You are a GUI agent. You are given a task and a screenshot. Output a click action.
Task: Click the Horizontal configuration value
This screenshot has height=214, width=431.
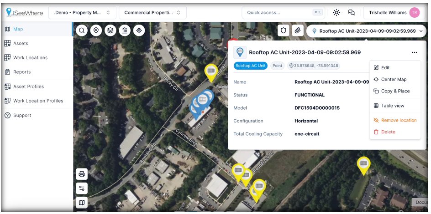[x=306, y=121]
